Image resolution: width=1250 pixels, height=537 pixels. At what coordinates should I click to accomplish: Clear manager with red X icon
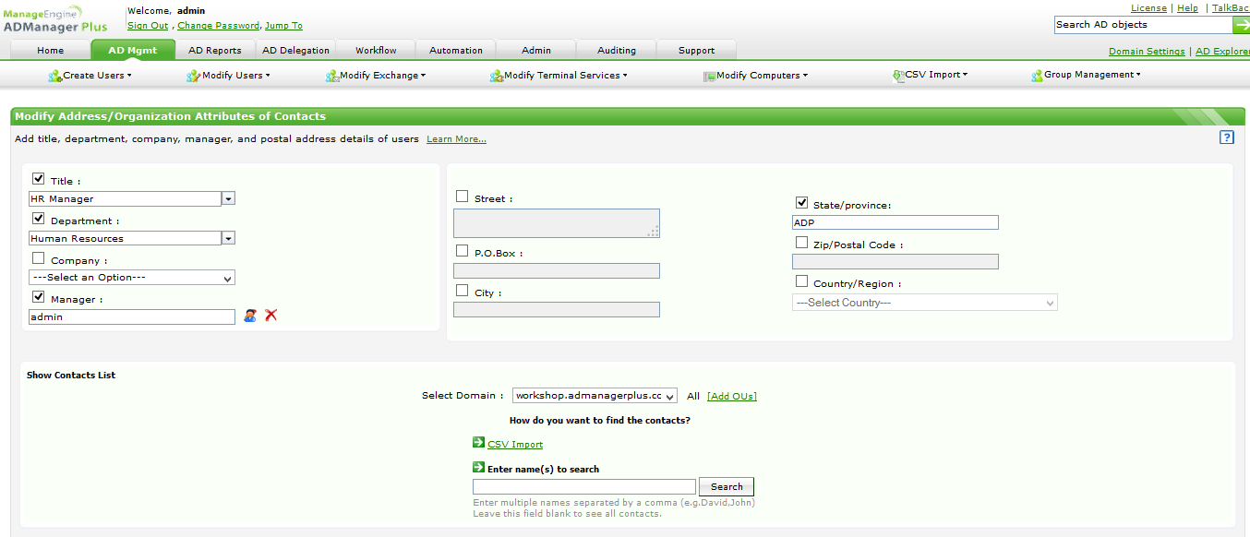click(271, 316)
